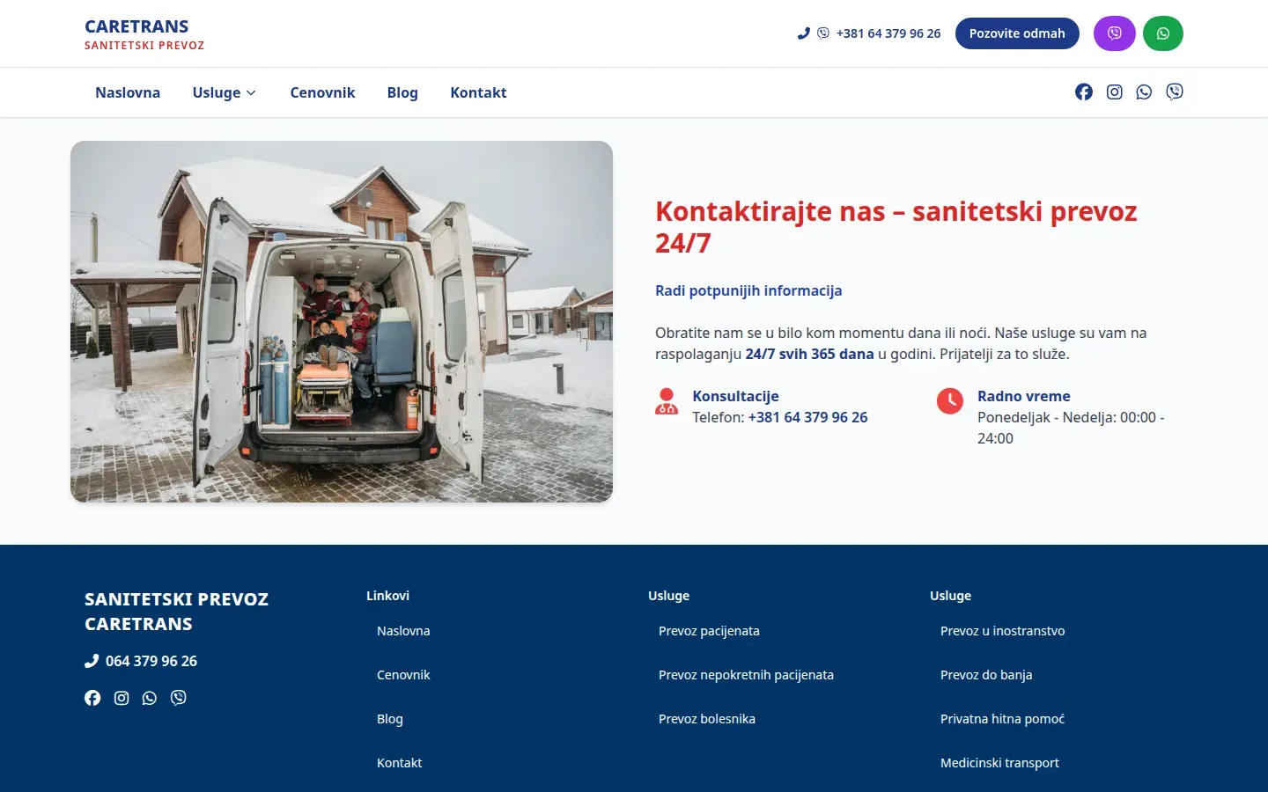Image resolution: width=1268 pixels, height=792 pixels.
Task: Click the Radno vreme heading
Action: click(1024, 396)
